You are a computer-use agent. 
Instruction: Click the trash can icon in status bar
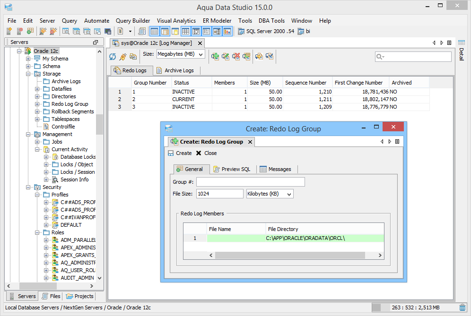pyautogui.click(x=462, y=307)
